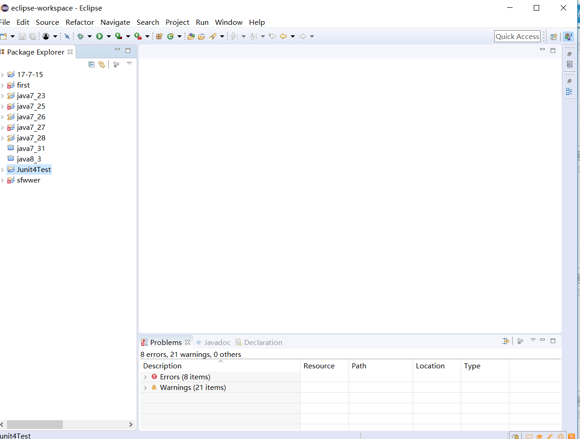The height and width of the screenshot is (439, 580).
Task: Click the Open Type icon in toolbar
Action: tap(191, 36)
